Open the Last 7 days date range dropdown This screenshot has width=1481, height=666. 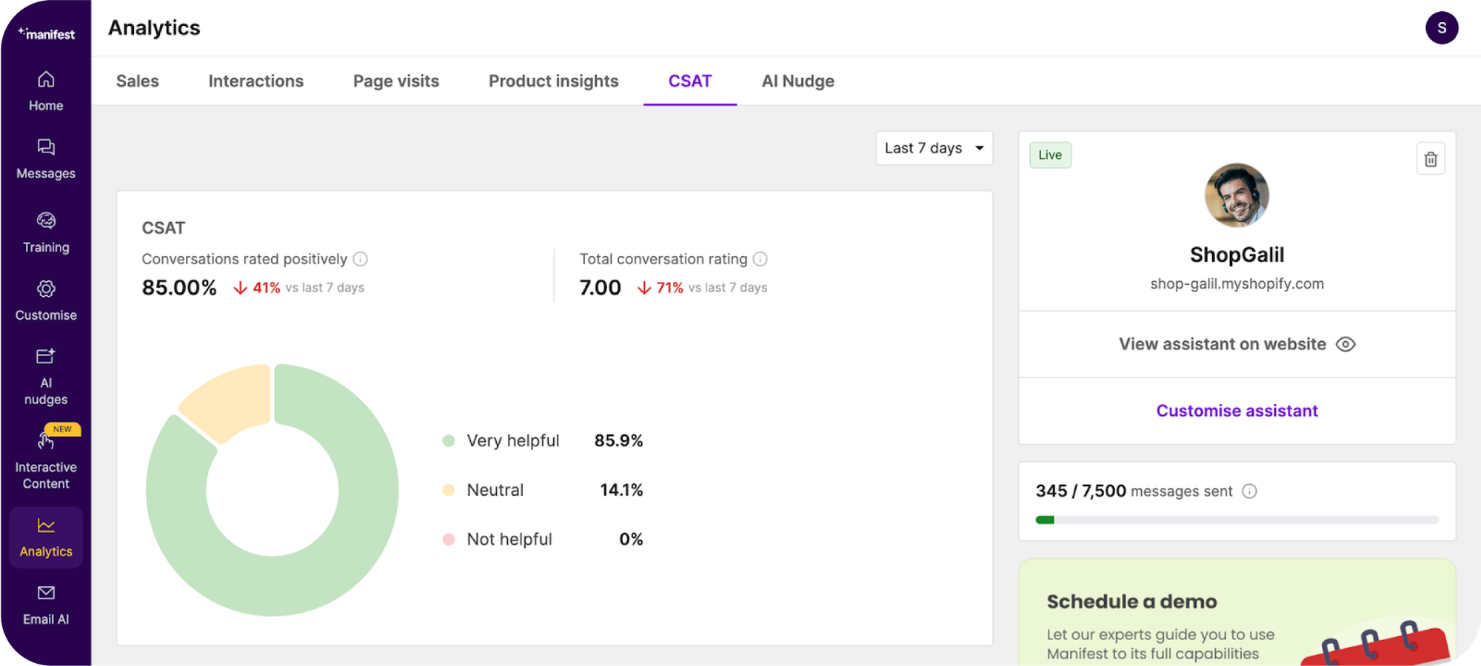click(x=934, y=148)
